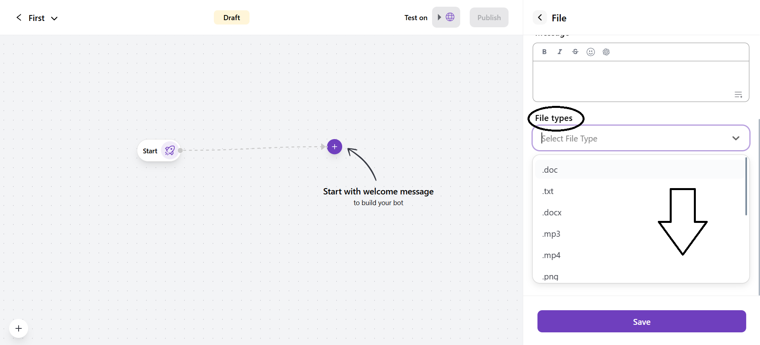Click the Bold formatting icon
Image resolution: width=760 pixels, height=345 pixels.
point(544,52)
